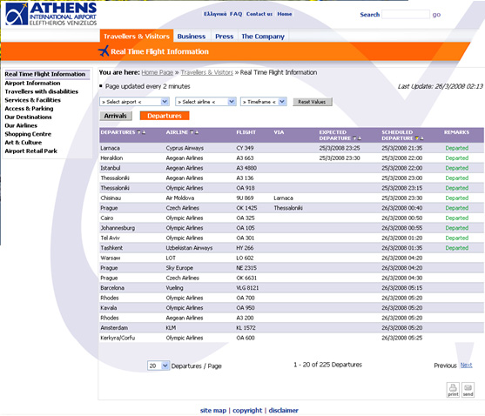Open Airport Information sidebar item
Screen dimensions: 485x416
click(x=32, y=84)
